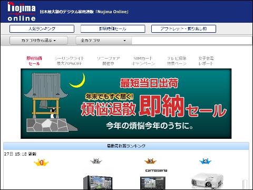Click the blue number 4 crown icon
This screenshot has width=253, height=190.
coord(205,161)
